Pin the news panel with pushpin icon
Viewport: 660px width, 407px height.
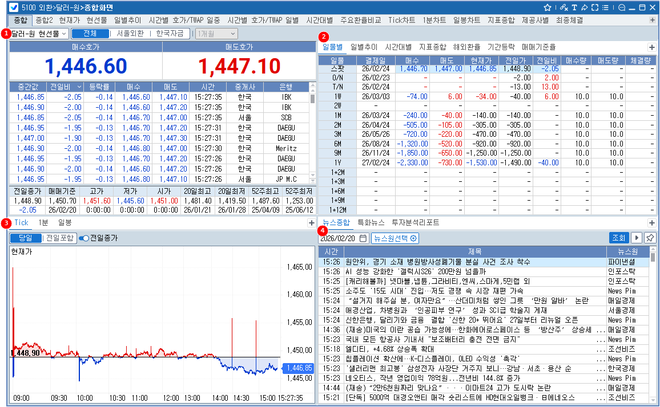[x=650, y=238]
